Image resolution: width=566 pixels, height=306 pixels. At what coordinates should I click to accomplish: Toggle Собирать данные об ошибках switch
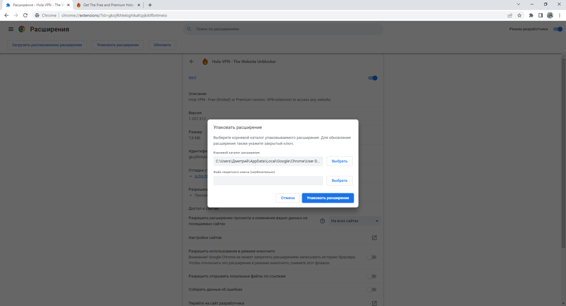point(372,290)
